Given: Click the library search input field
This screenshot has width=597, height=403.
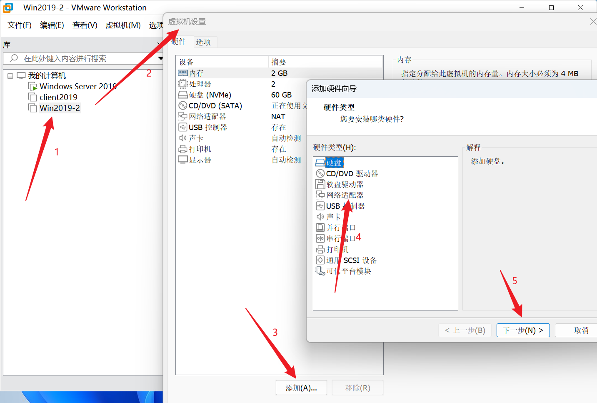Looking at the screenshot, I should click(x=83, y=58).
